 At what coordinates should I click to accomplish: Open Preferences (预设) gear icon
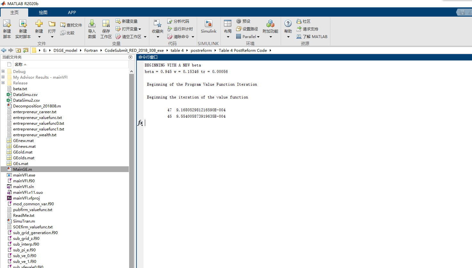point(239,21)
